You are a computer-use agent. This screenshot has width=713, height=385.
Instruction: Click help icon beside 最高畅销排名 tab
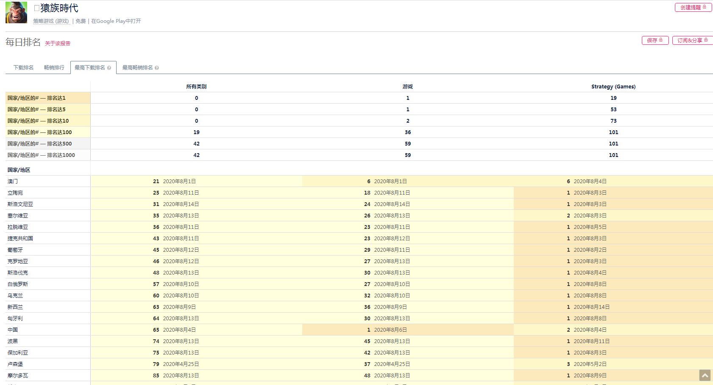click(157, 68)
